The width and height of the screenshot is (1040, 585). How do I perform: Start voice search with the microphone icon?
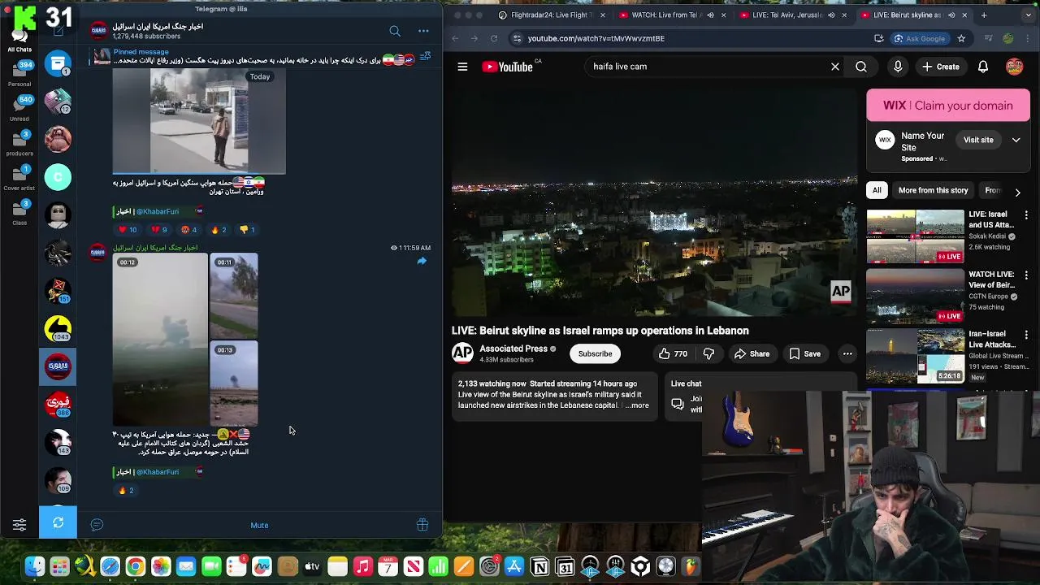pos(898,67)
